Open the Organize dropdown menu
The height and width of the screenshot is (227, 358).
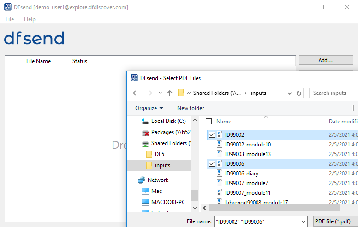pyautogui.click(x=149, y=108)
